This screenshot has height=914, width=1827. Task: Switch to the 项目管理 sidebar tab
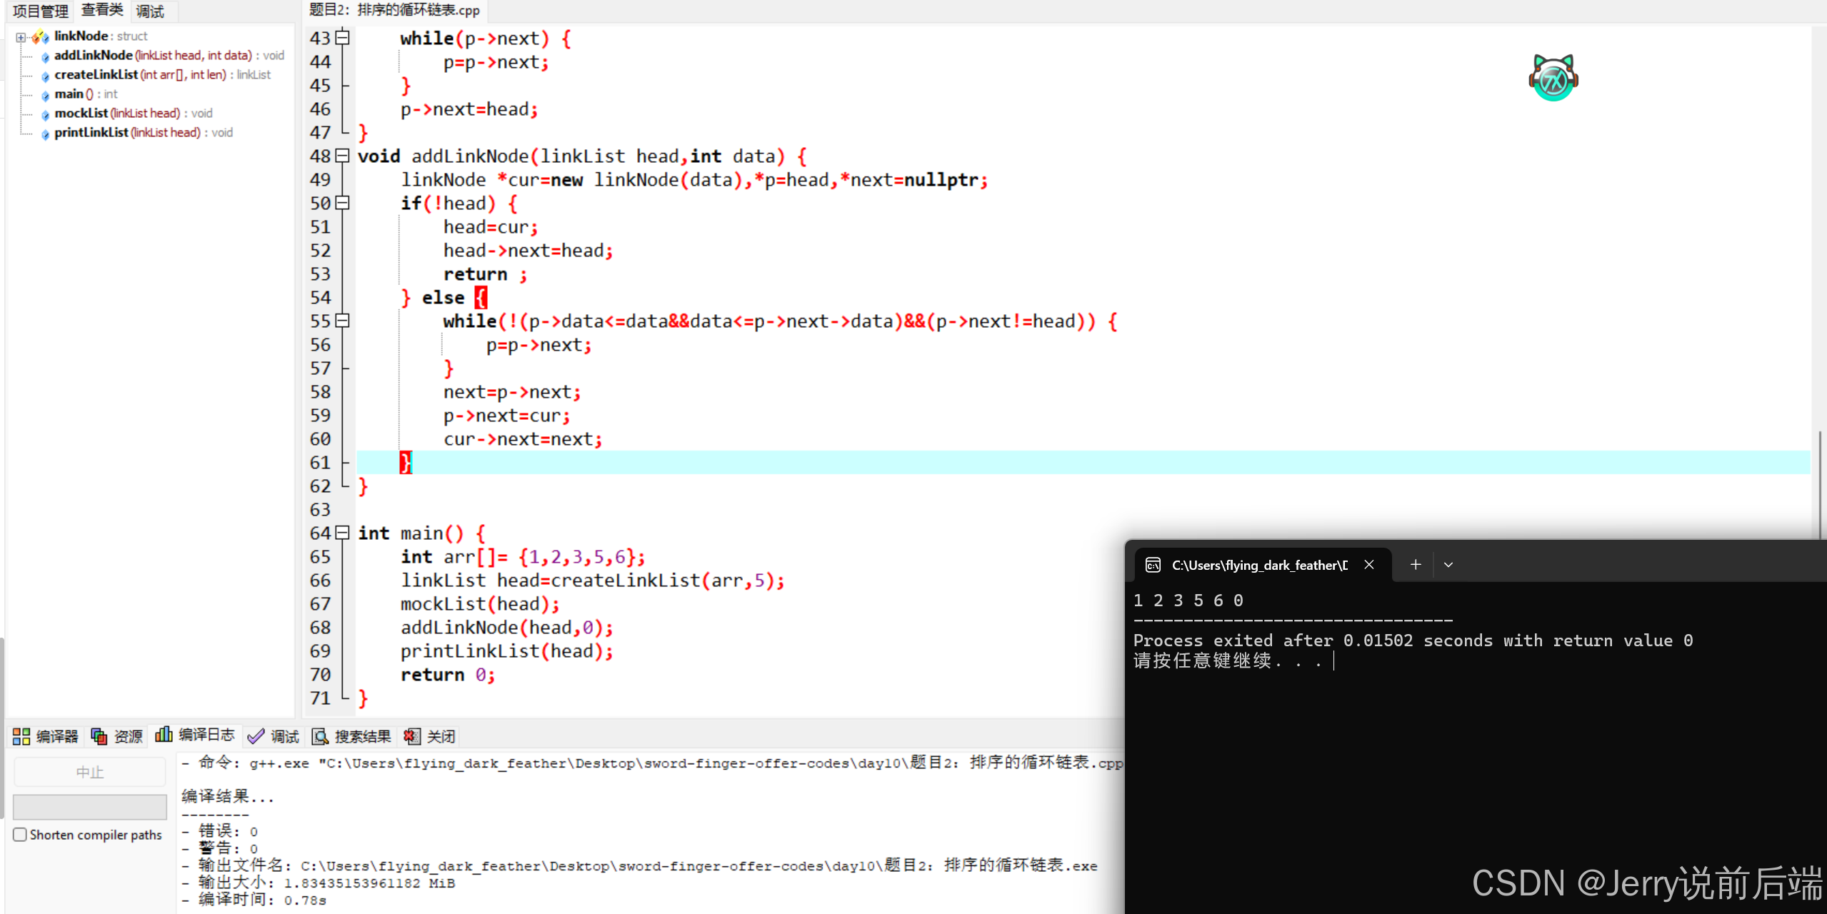click(x=40, y=11)
